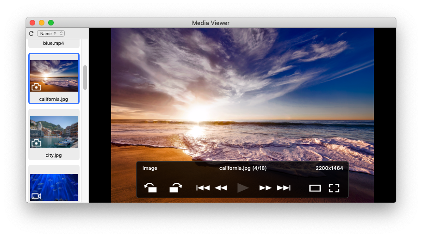Enter fullscreen mode
Image resolution: width=422 pixels, height=237 pixels.
(334, 188)
